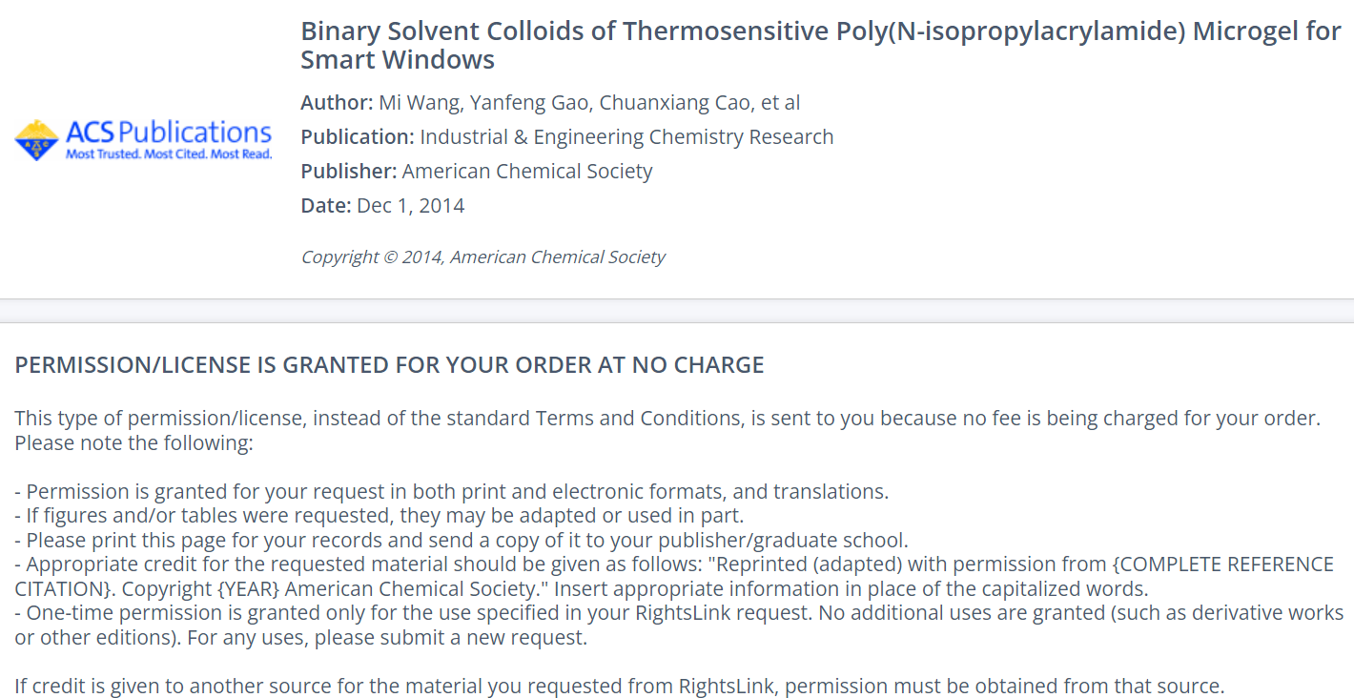The height and width of the screenshot is (698, 1354).
Task: Click the ACS diamond emblem in the logo
Action: [36, 140]
